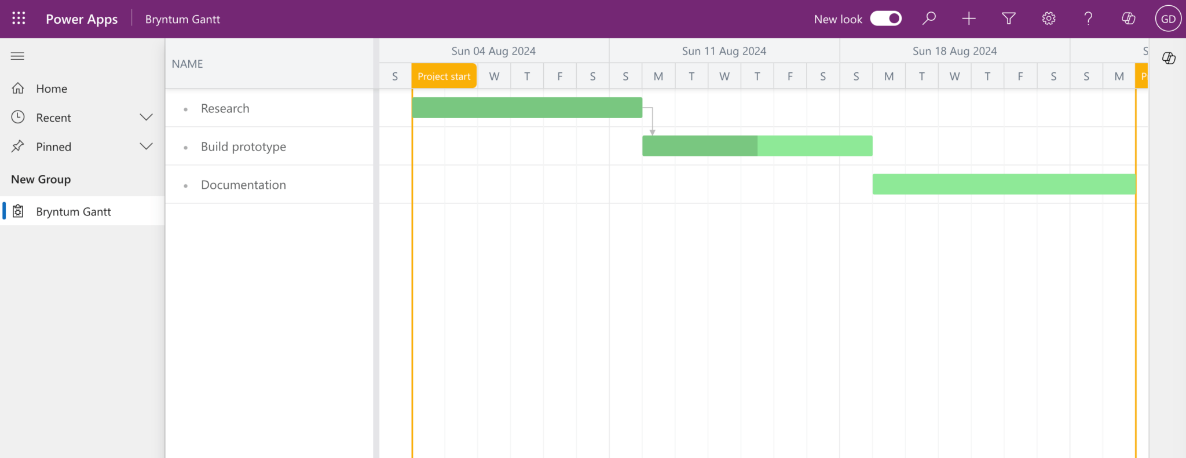Open Recent in the navigation
This screenshot has height=458, width=1186.
click(82, 118)
